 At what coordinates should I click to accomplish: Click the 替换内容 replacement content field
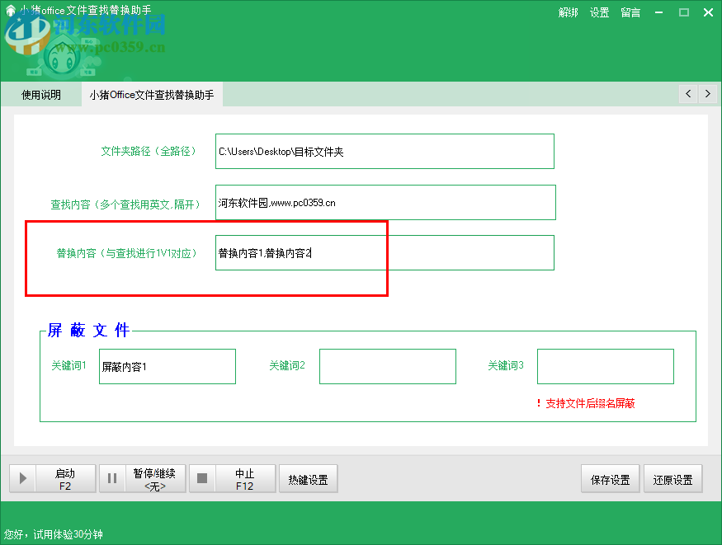(x=384, y=252)
